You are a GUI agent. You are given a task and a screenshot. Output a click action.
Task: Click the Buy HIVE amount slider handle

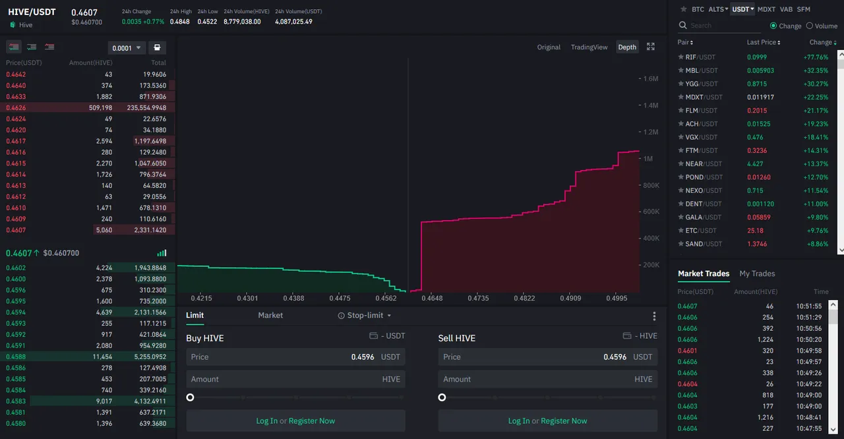pos(190,397)
